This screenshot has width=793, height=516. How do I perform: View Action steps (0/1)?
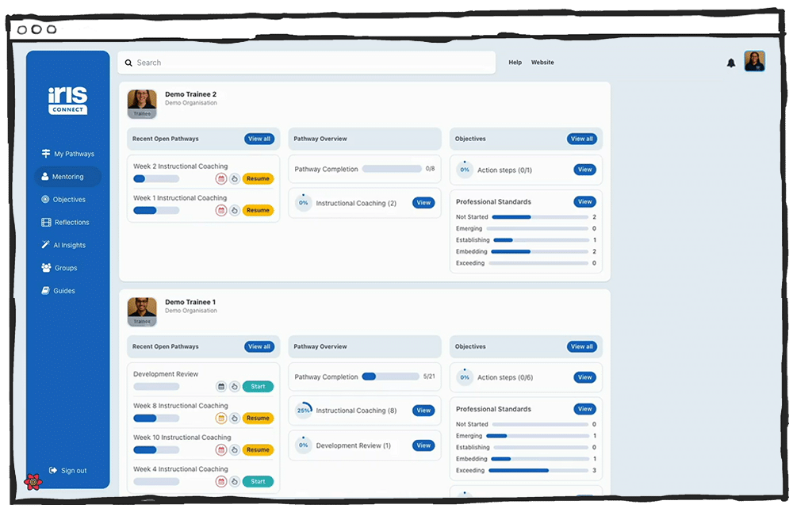click(584, 170)
